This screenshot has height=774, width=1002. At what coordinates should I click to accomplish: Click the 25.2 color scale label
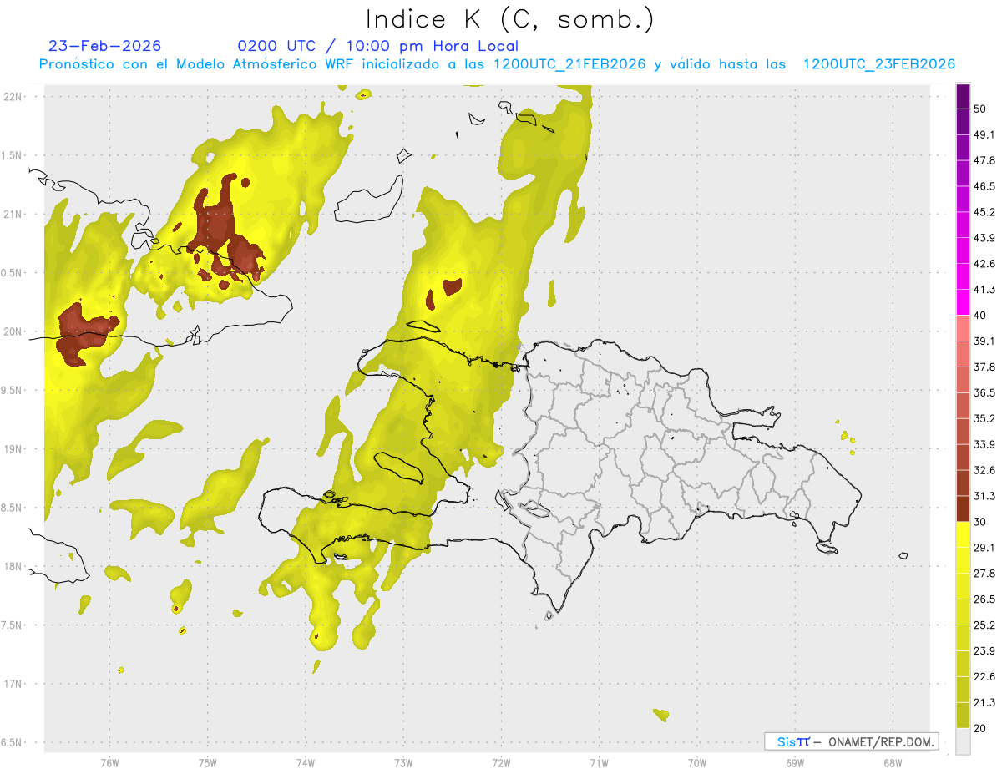pos(984,625)
